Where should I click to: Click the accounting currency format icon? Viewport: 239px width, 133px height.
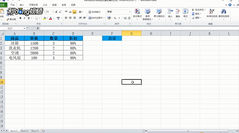[x=109, y=18]
